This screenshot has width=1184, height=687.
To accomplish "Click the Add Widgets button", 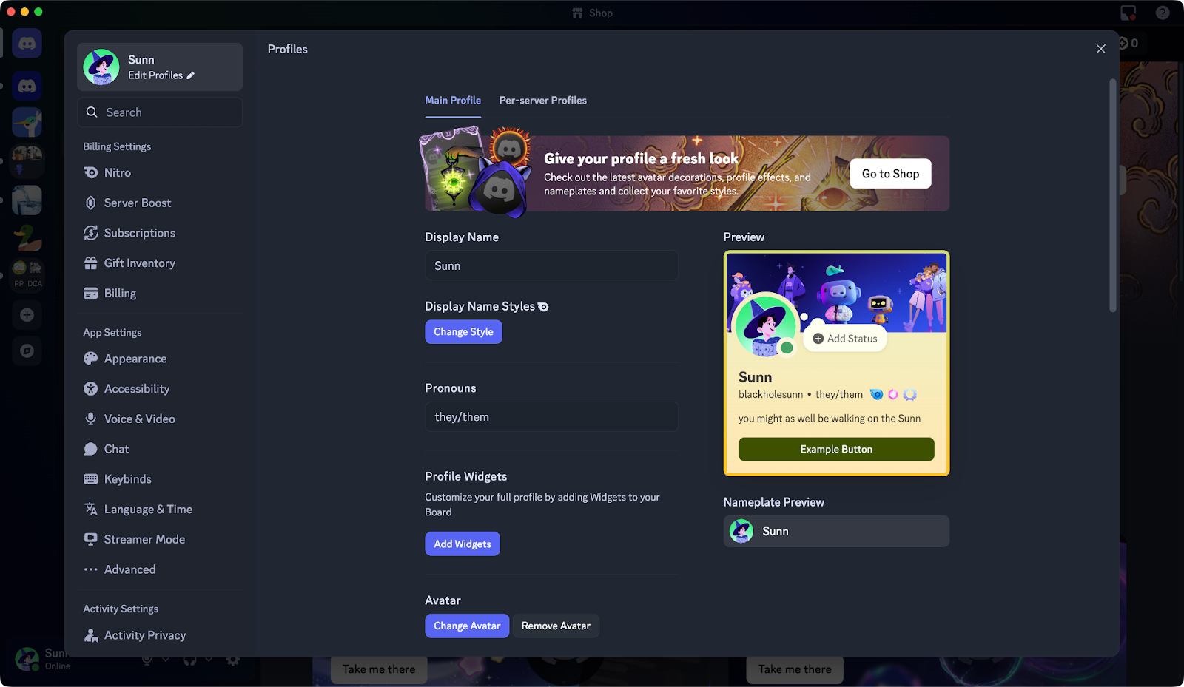I will point(462,544).
